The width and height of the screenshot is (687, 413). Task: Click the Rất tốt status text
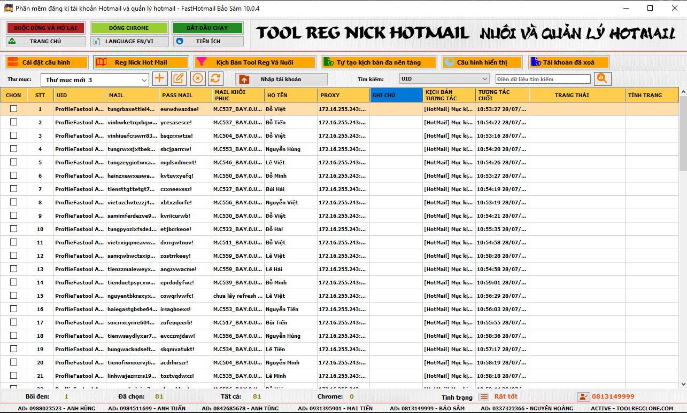(505, 396)
